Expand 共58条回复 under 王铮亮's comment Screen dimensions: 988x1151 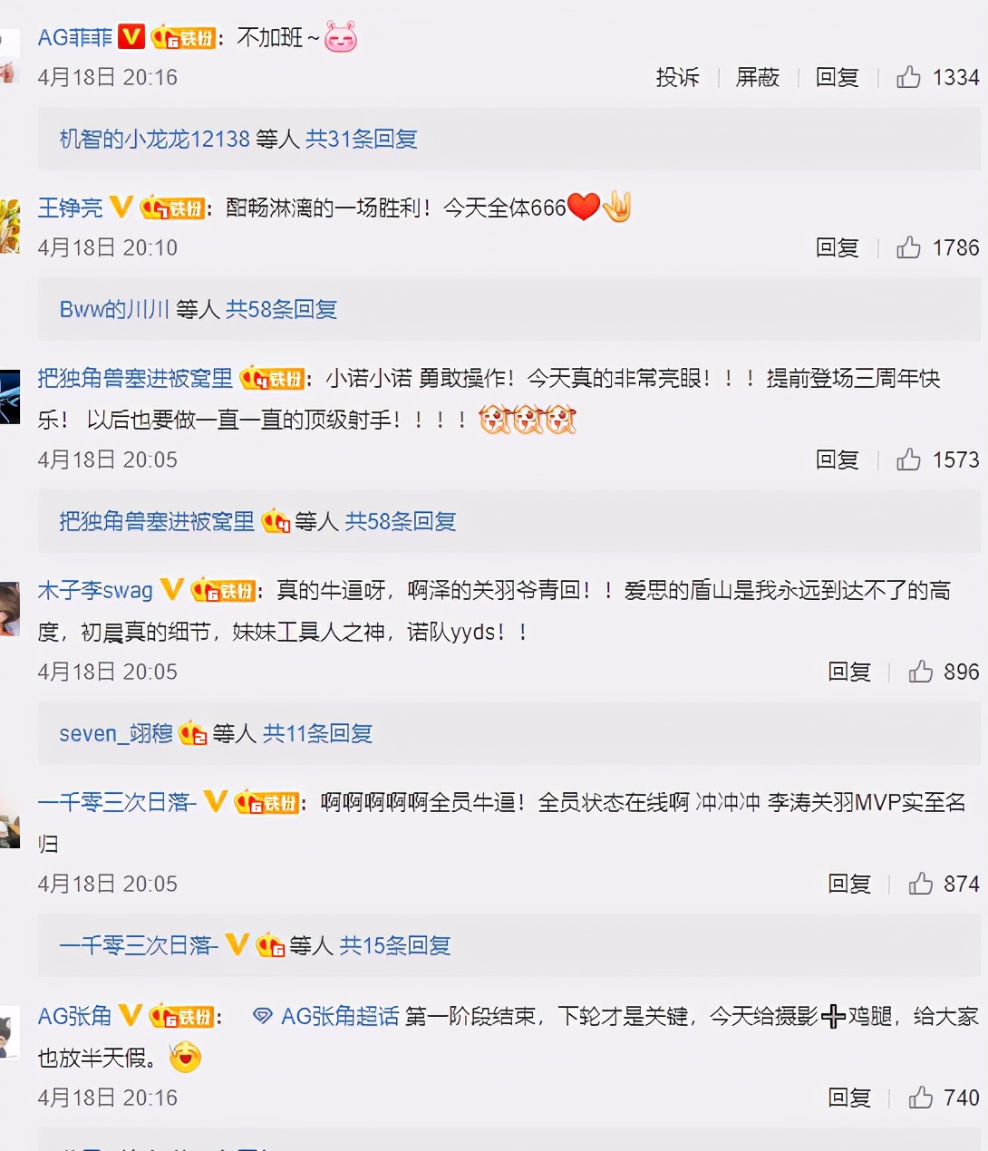[x=281, y=309]
